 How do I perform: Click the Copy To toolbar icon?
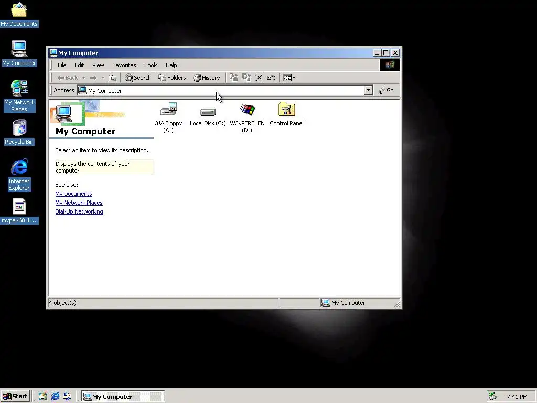(246, 78)
